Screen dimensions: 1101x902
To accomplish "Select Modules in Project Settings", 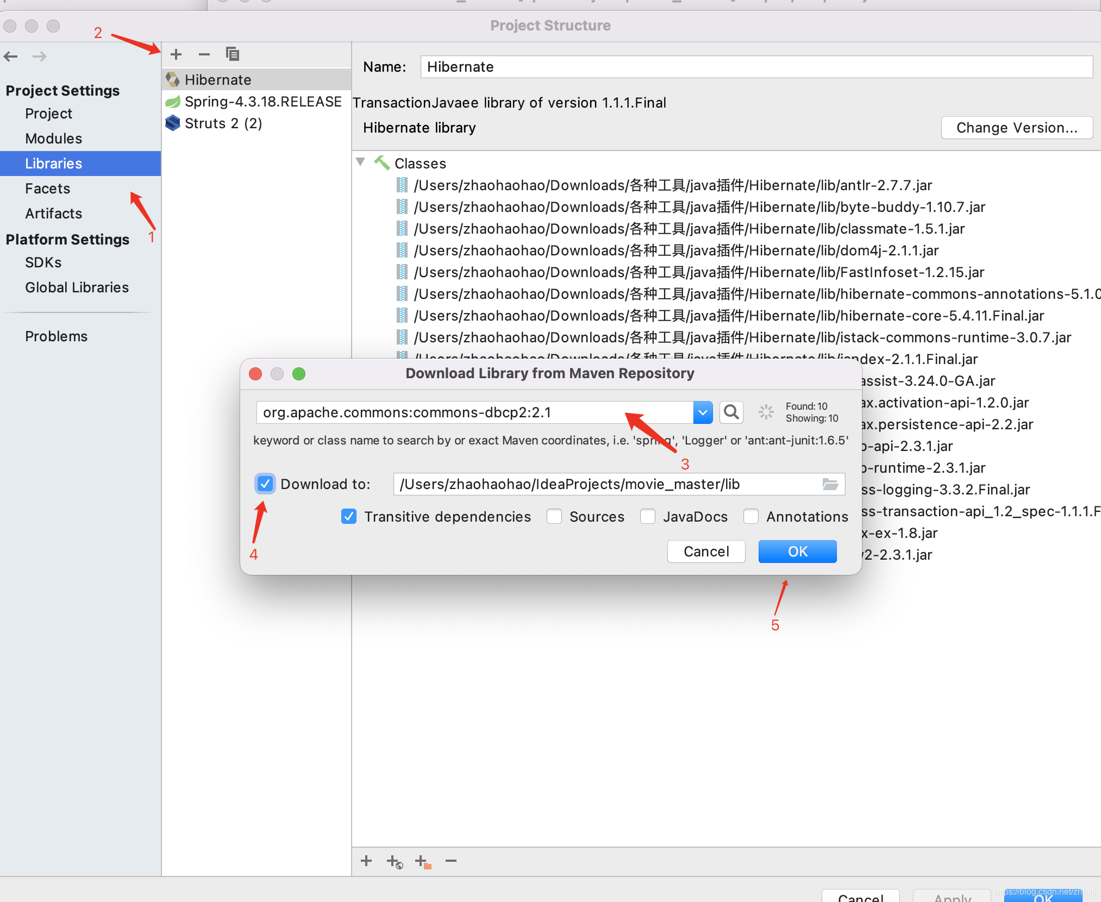I will click(53, 139).
